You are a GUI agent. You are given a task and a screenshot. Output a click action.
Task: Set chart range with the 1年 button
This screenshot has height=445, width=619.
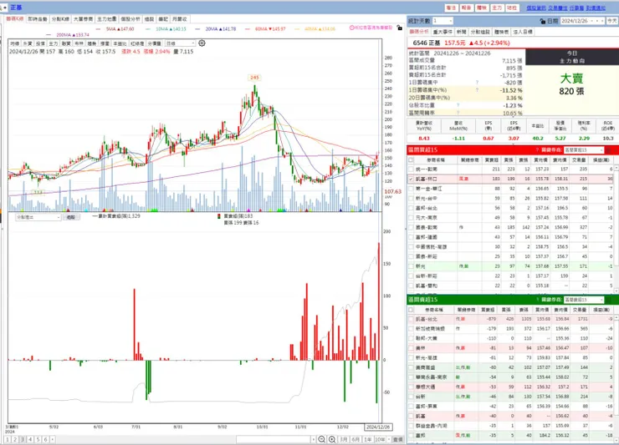click(x=368, y=439)
